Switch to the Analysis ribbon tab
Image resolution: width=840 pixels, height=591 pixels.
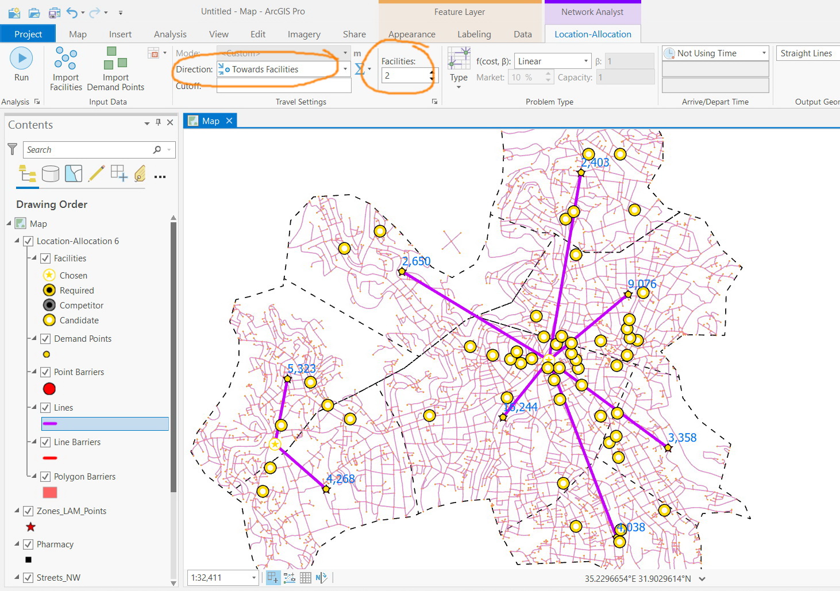tap(170, 34)
